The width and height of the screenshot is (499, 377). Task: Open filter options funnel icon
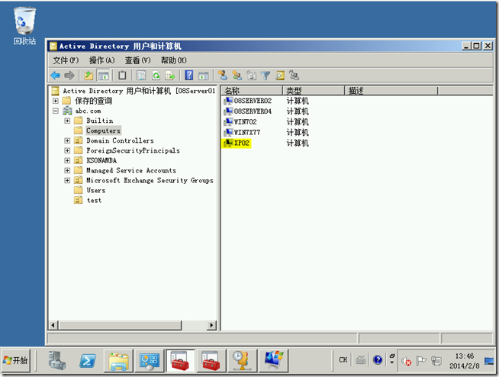[266, 76]
